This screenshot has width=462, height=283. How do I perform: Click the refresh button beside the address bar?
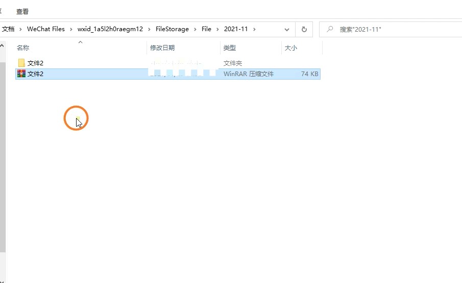tap(304, 29)
